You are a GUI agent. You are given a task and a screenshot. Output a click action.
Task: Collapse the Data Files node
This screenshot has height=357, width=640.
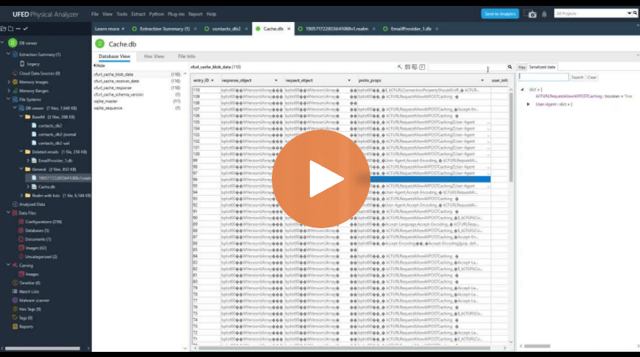pos(8,213)
